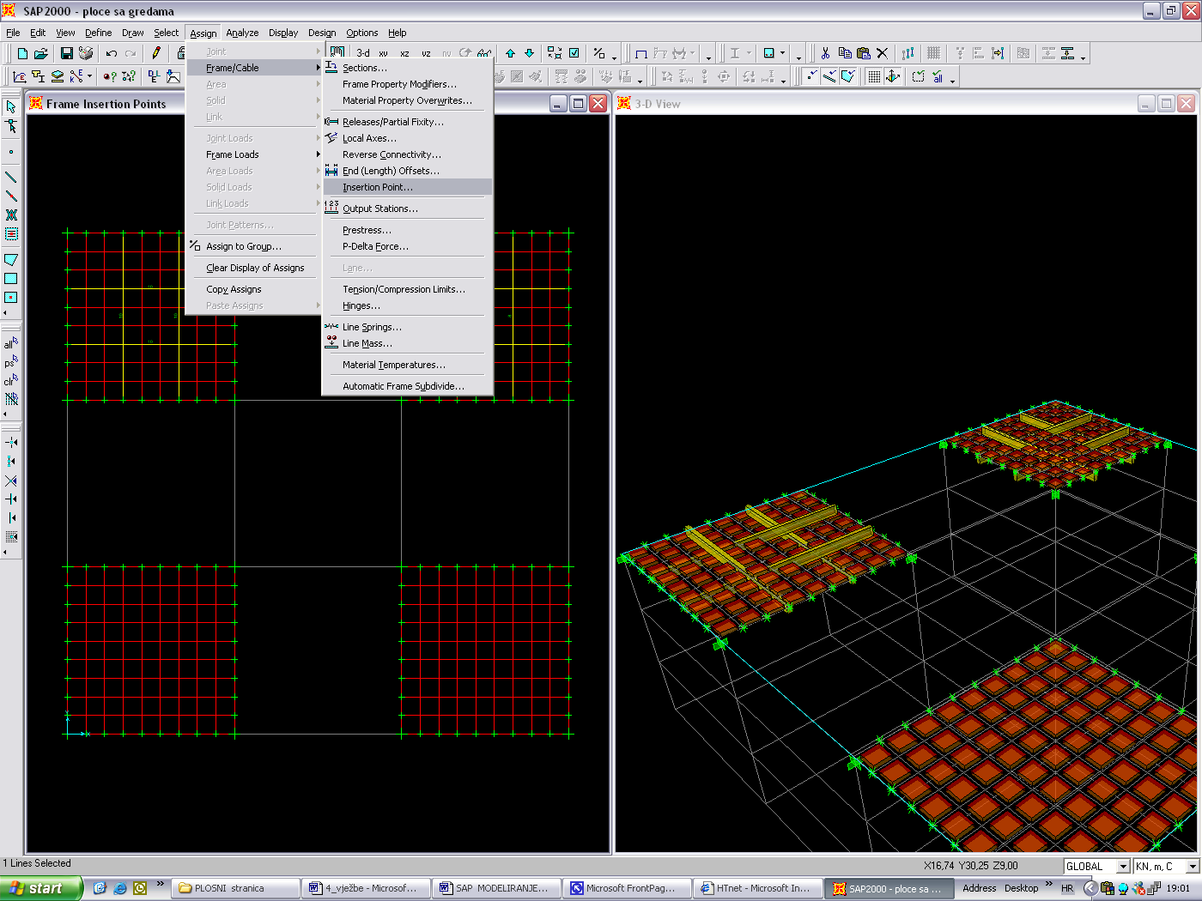
Task: Click the Quick Draw Braces X tool
Action: tap(11, 215)
